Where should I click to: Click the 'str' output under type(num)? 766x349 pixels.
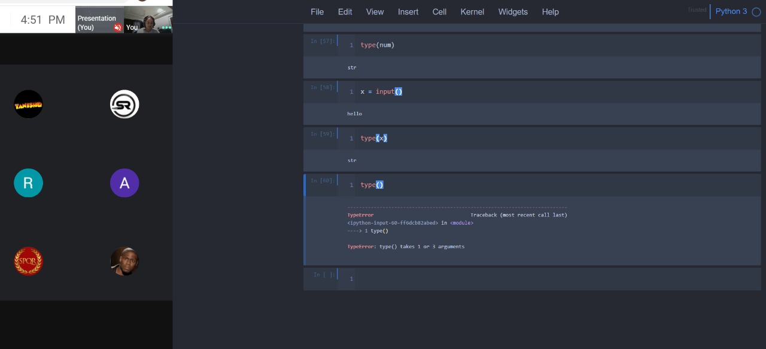click(352, 68)
